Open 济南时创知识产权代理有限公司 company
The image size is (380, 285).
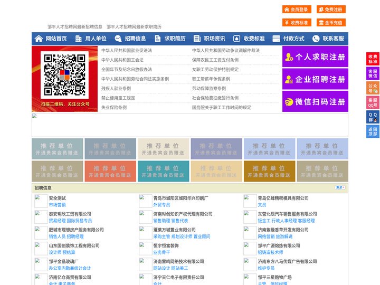click(x=183, y=214)
